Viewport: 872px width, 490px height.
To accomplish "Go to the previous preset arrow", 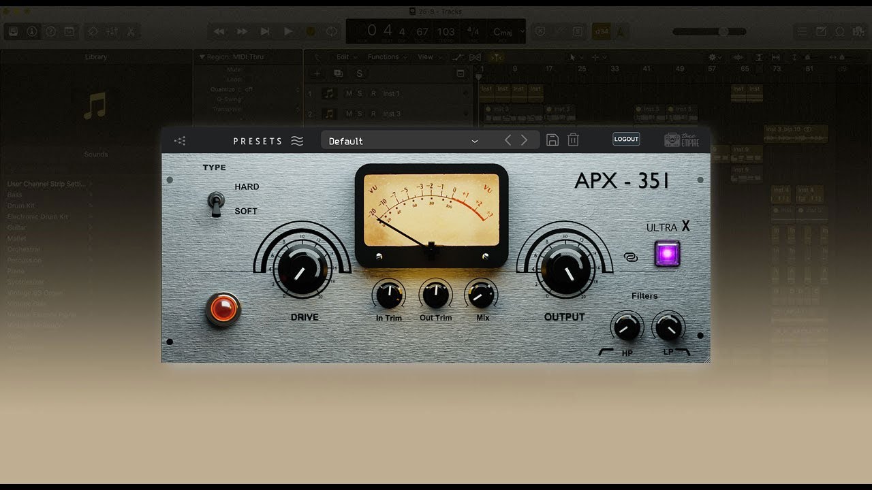I will tap(508, 140).
